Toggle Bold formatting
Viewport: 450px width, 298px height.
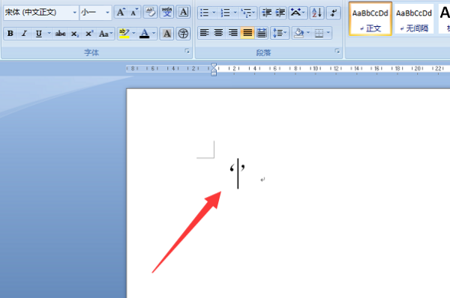(x=10, y=34)
